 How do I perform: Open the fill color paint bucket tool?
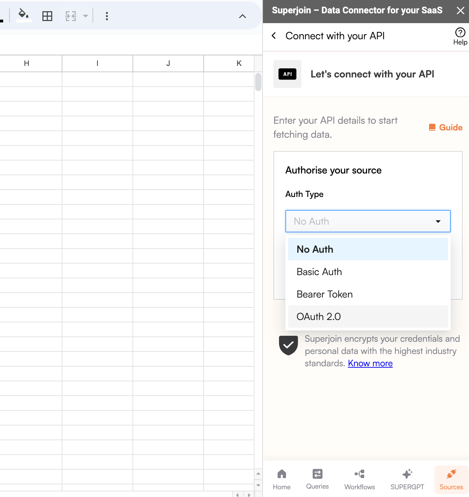24,15
